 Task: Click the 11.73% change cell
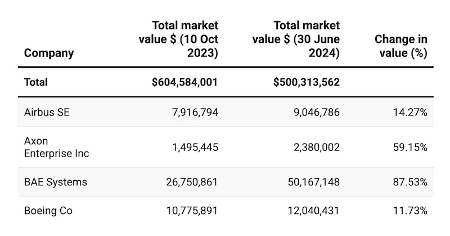pos(412,211)
